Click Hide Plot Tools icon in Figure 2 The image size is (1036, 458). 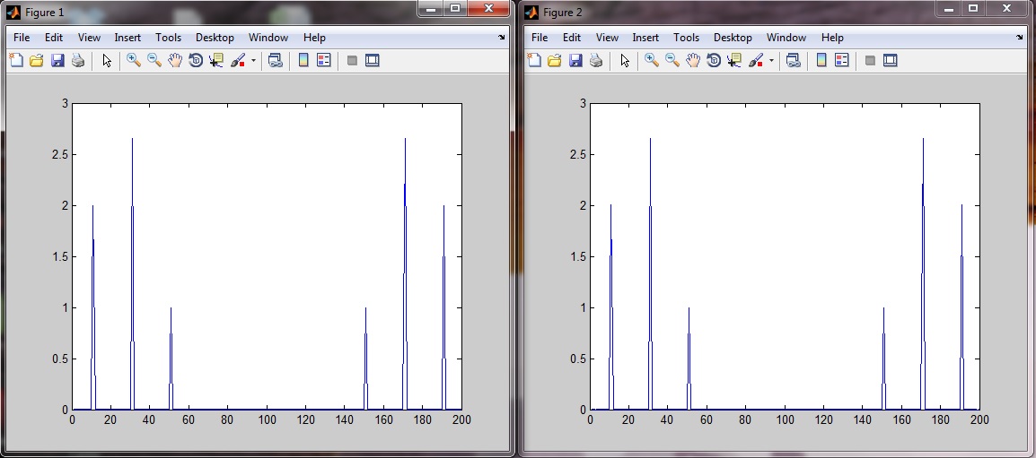[x=870, y=61]
